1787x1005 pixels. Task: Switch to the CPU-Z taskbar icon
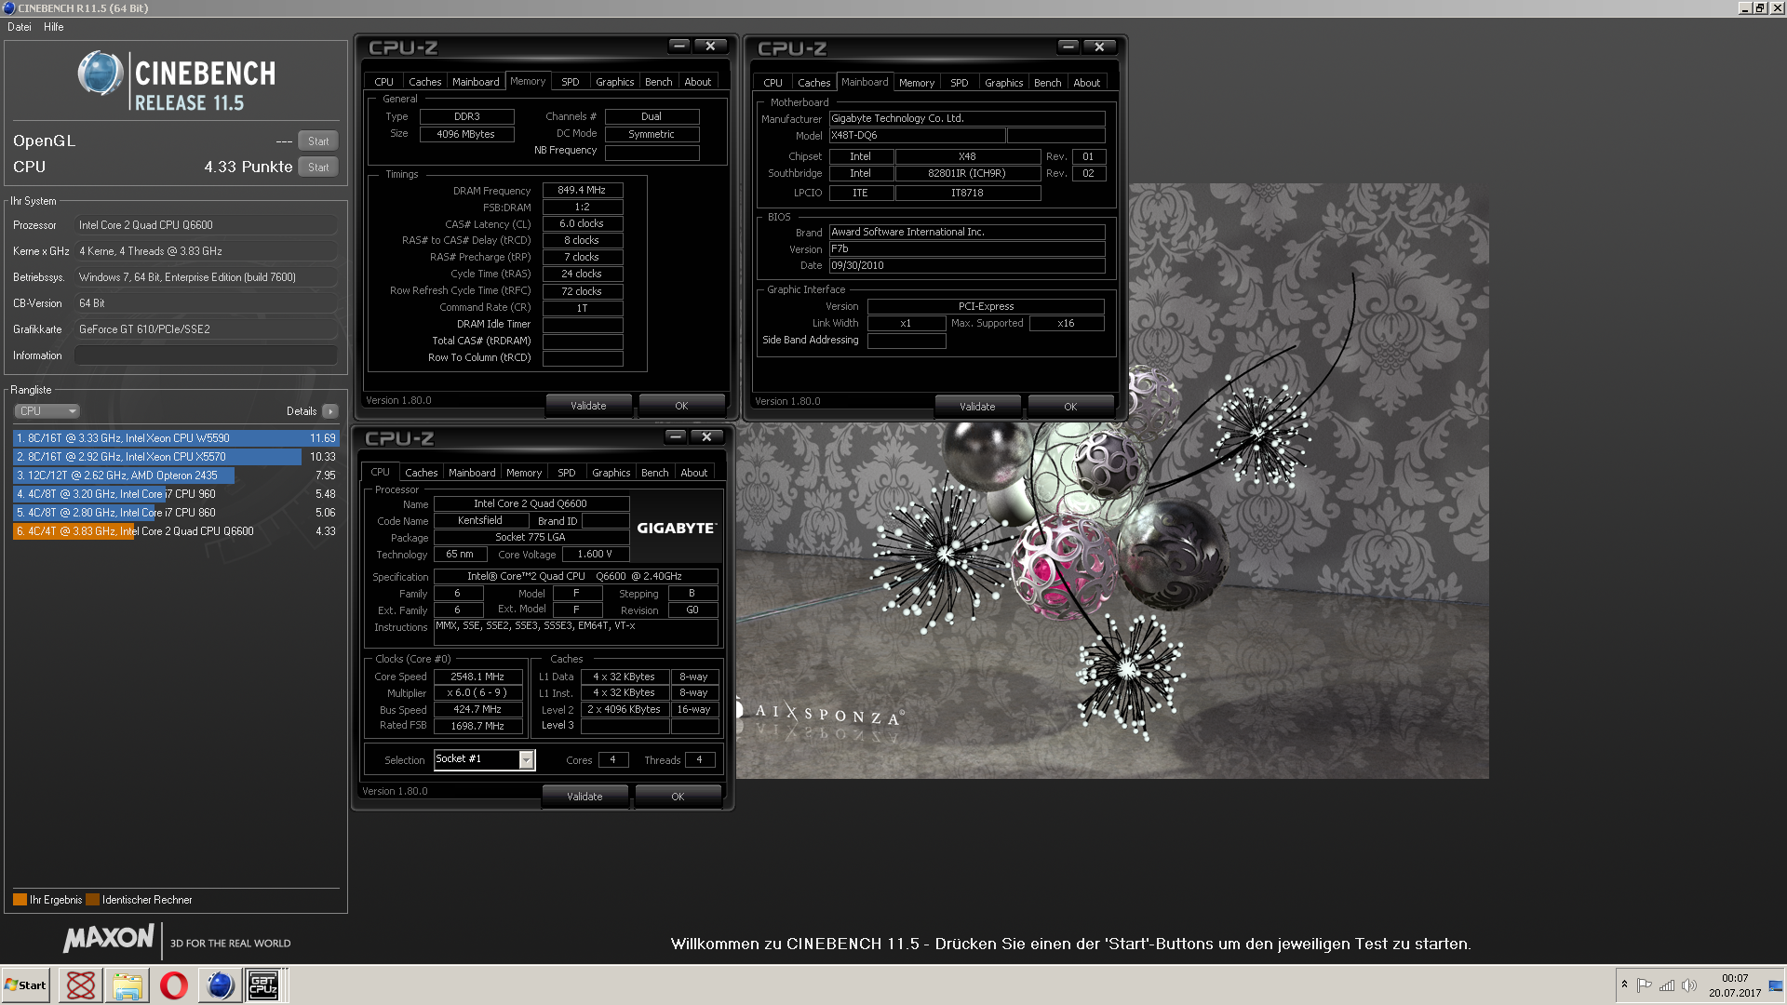(x=263, y=985)
